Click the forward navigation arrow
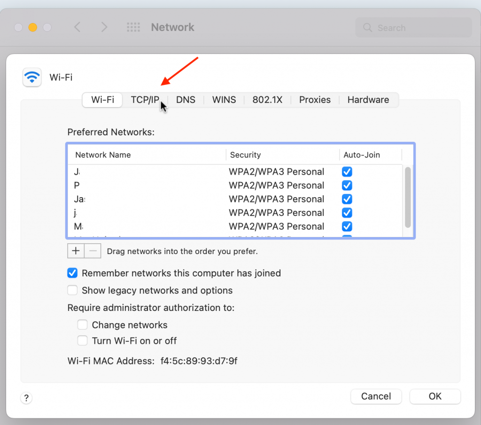 (x=104, y=27)
